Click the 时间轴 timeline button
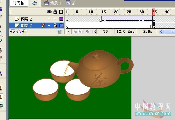 19,3
